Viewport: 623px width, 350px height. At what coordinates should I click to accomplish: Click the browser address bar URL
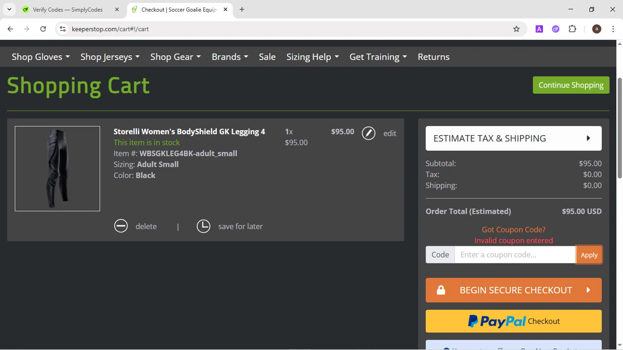coord(110,29)
